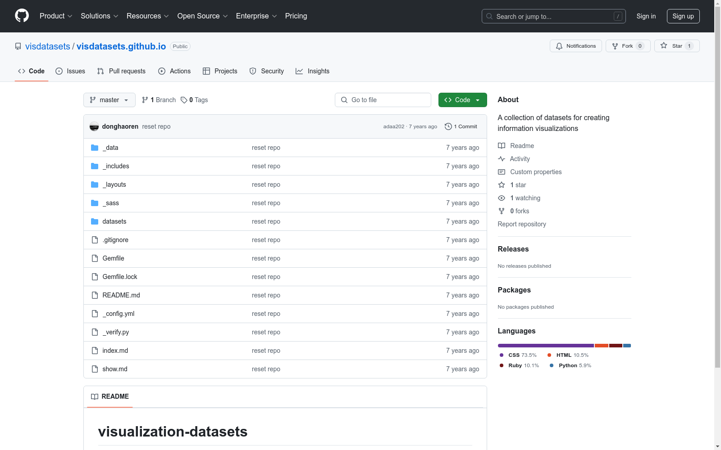
Task: Click the branch icon beside 1 Branch
Action: (x=145, y=100)
